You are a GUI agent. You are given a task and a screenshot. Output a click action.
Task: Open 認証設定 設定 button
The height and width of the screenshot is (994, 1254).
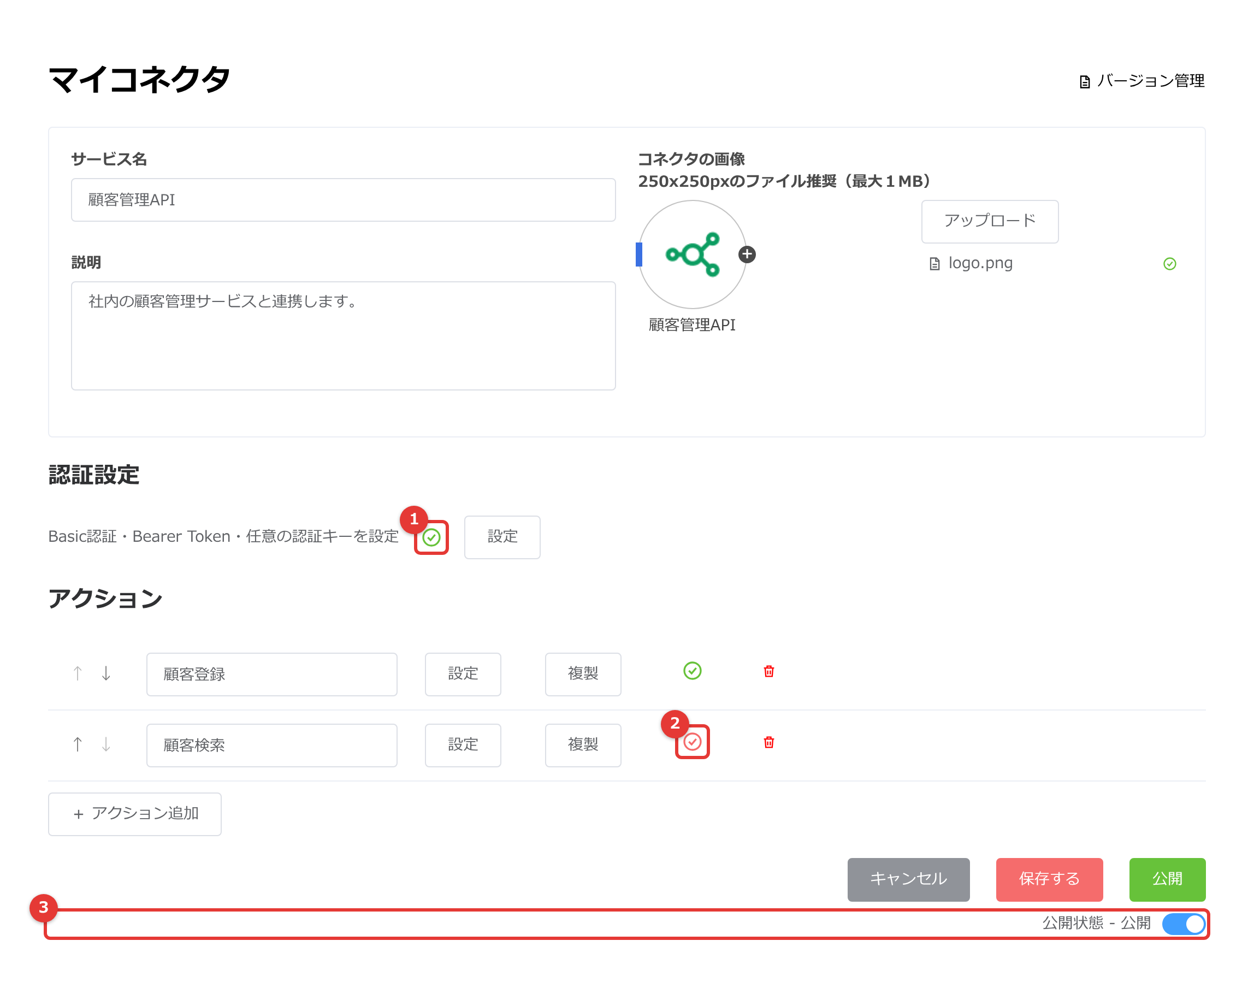click(x=502, y=537)
